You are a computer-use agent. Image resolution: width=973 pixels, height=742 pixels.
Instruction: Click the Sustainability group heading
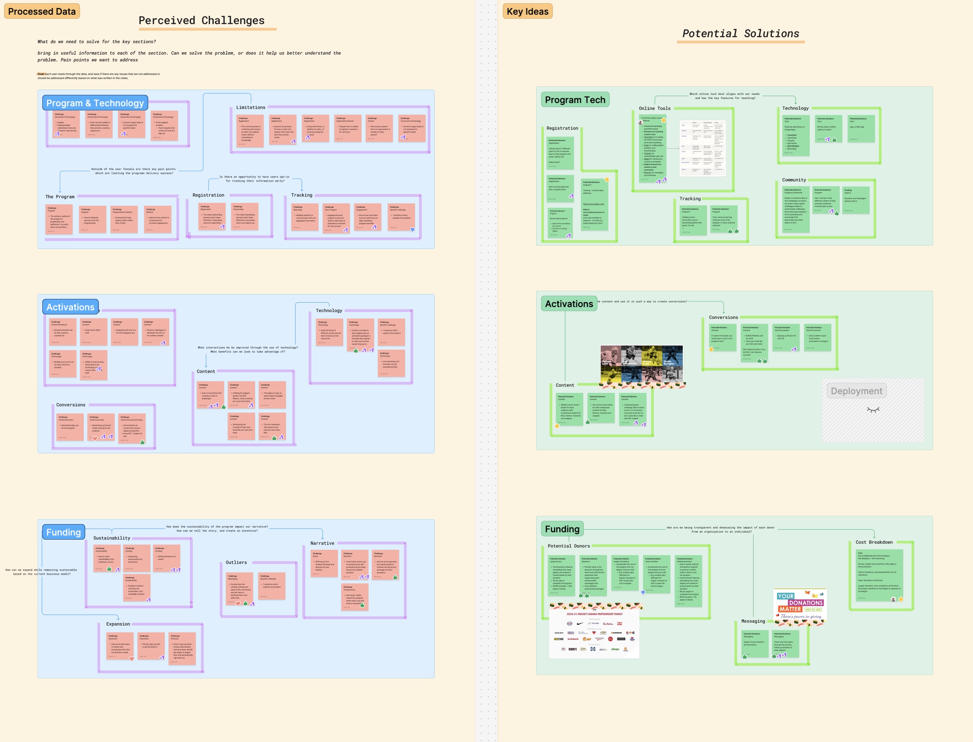[112, 538]
